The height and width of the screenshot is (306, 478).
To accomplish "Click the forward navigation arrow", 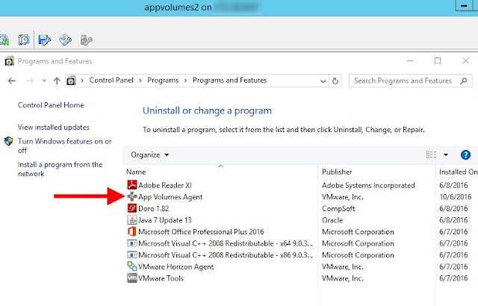I will (30, 81).
